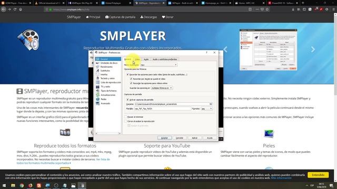
Task: Switch to Global Potplayer browser tab
Action: pos(116,3)
